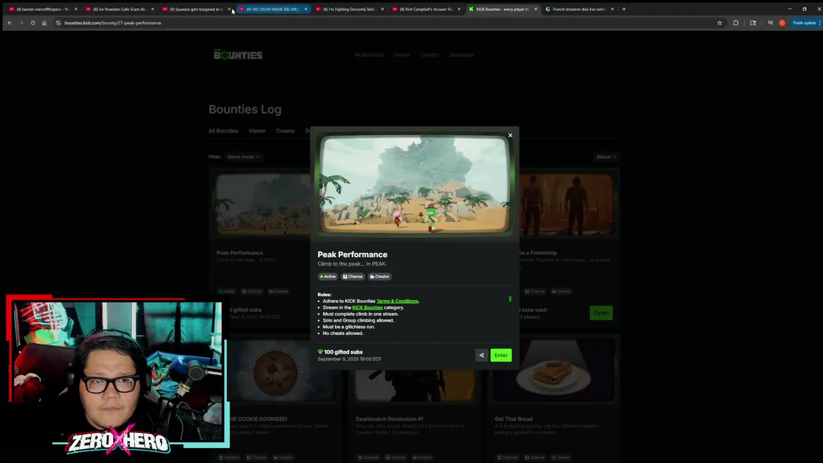Click the Bounties logo
Image resolution: width=823 pixels, height=463 pixels.
pyautogui.click(x=238, y=55)
